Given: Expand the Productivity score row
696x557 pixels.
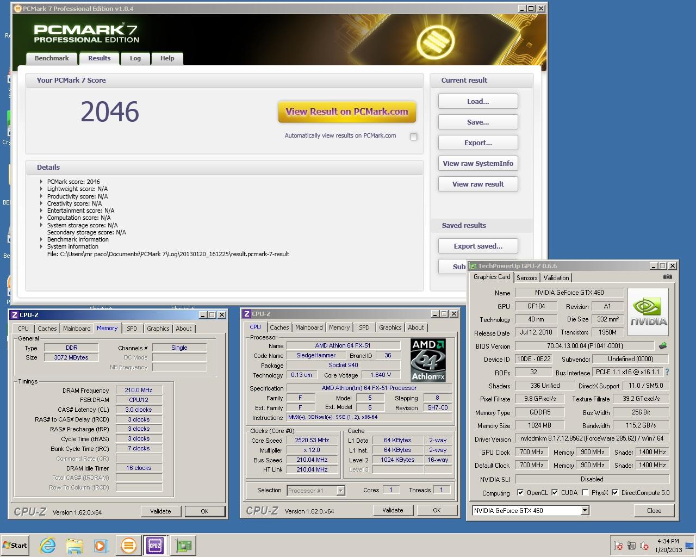Looking at the screenshot, I should tap(41, 196).
